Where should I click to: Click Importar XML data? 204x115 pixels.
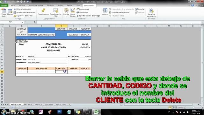tap(140, 9)
